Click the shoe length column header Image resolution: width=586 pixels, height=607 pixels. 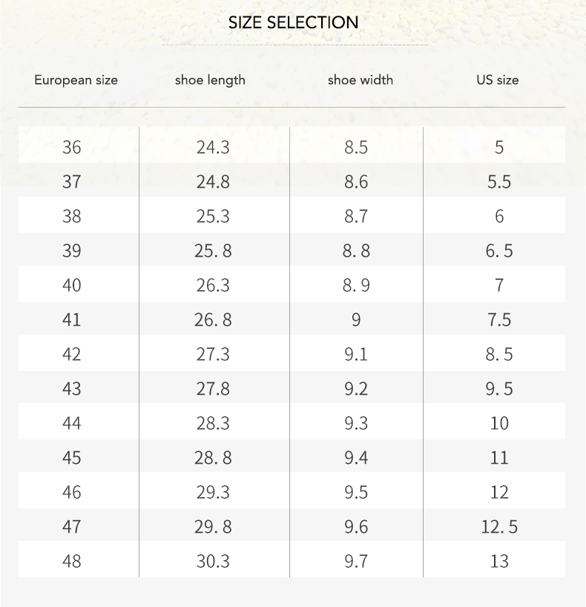[x=210, y=79]
